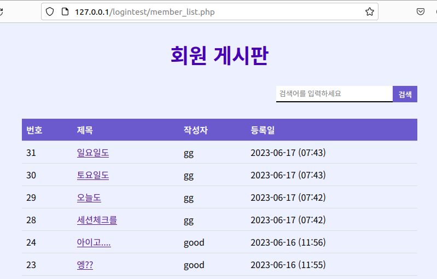Click the 회원 게시판 page heading

pyautogui.click(x=219, y=56)
